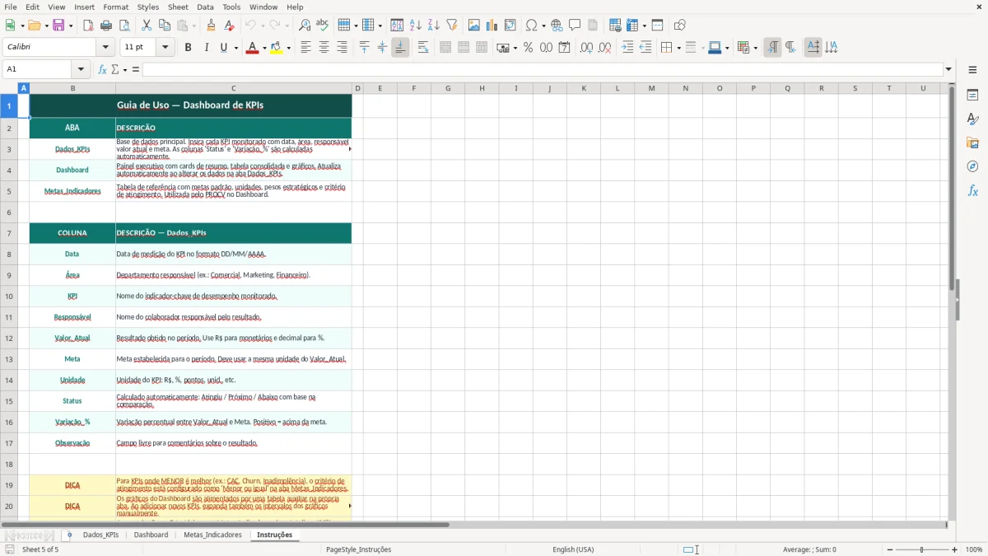This screenshot has width=988, height=556.
Task: Click the Cut scissors icon
Action: click(x=147, y=26)
